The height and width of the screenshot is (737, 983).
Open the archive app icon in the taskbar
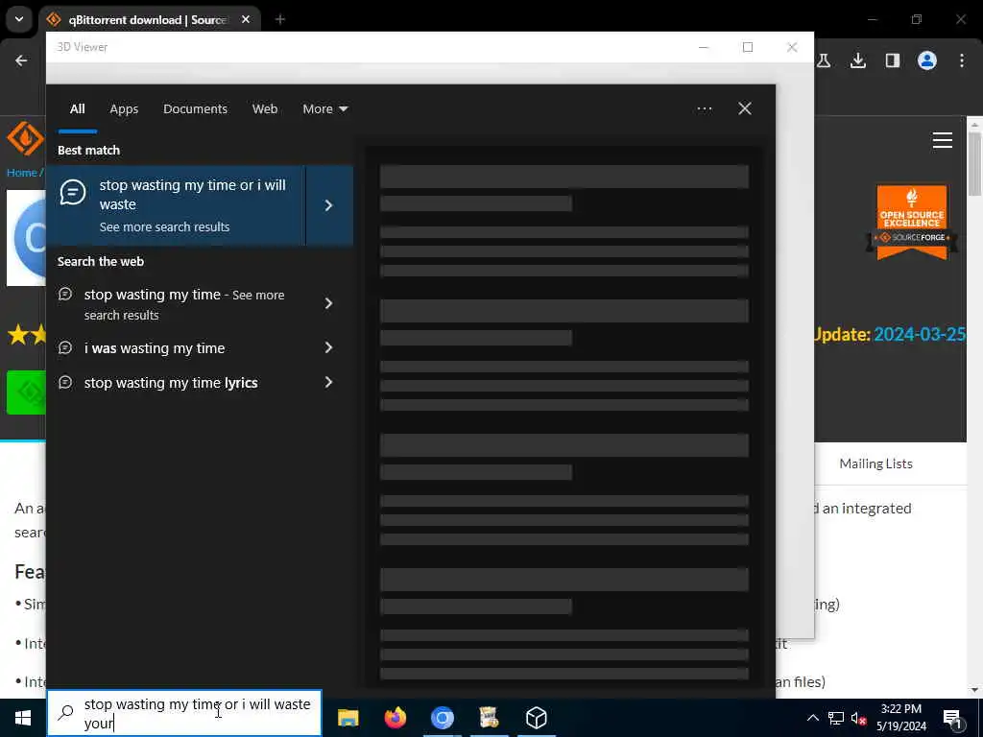[489, 718]
